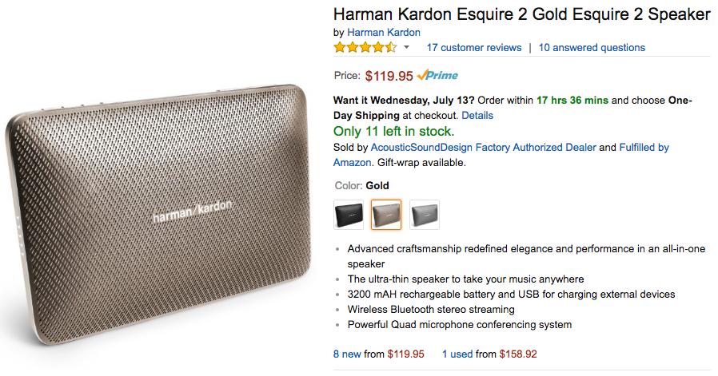View the 1 used offer
Screen dimensions: 718x376
pyautogui.click(x=456, y=352)
